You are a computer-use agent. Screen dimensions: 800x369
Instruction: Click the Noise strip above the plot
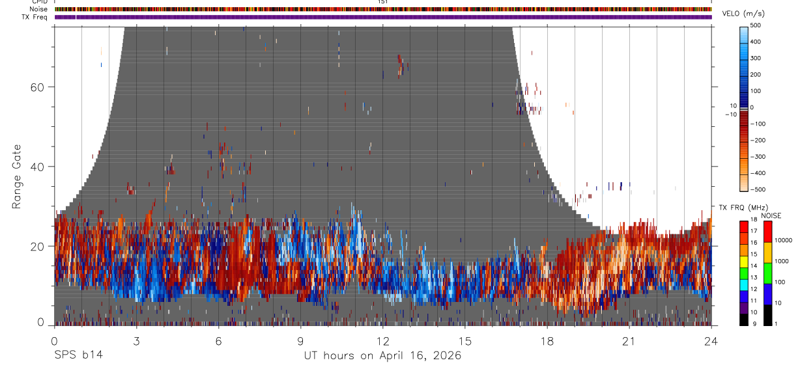click(x=383, y=9)
